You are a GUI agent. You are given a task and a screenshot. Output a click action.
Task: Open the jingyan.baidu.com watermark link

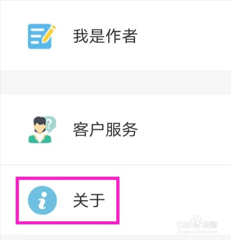[197, 231]
